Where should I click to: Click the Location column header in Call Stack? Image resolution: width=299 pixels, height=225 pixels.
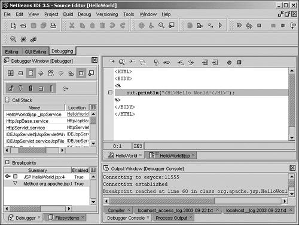click(77, 107)
